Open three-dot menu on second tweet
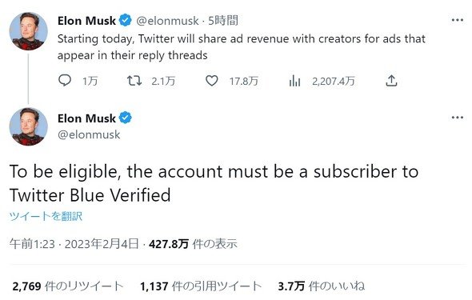 (x=458, y=118)
